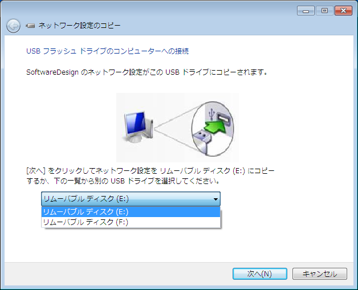Screen dimensions: 358x290
Task: Choose リムーバブル ディスク (F:) from the list
Action: pyautogui.click(x=131, y=222)
